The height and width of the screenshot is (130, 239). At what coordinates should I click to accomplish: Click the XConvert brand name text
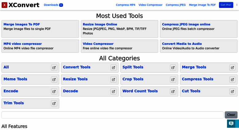pos(24,5)
